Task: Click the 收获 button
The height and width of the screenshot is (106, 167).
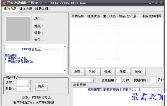Action: click(x=77, y=72)
